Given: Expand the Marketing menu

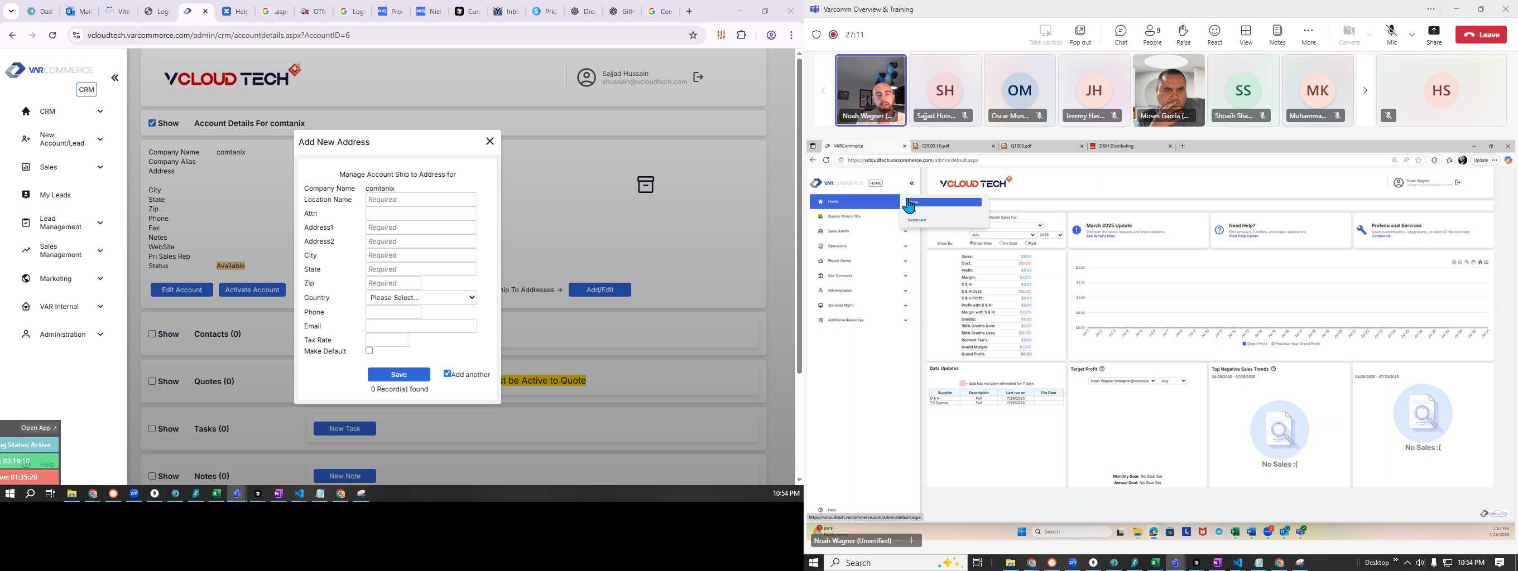Looking at the screenshot, I should (x=100, y=278).
